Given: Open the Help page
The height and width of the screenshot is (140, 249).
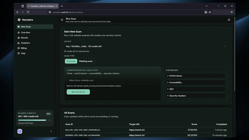Looking at the screenshot, I should (x=23, y=53).
